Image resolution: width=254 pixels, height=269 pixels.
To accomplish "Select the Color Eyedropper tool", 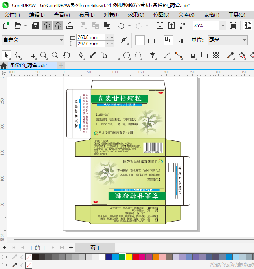I will (x=230, y=55).
